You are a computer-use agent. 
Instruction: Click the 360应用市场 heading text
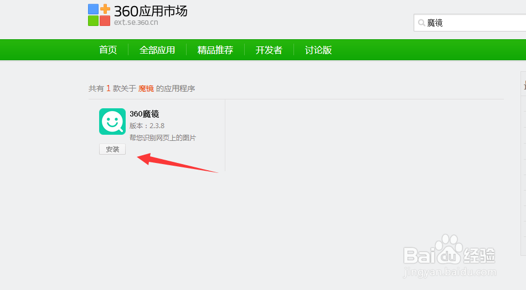(151, 11)
